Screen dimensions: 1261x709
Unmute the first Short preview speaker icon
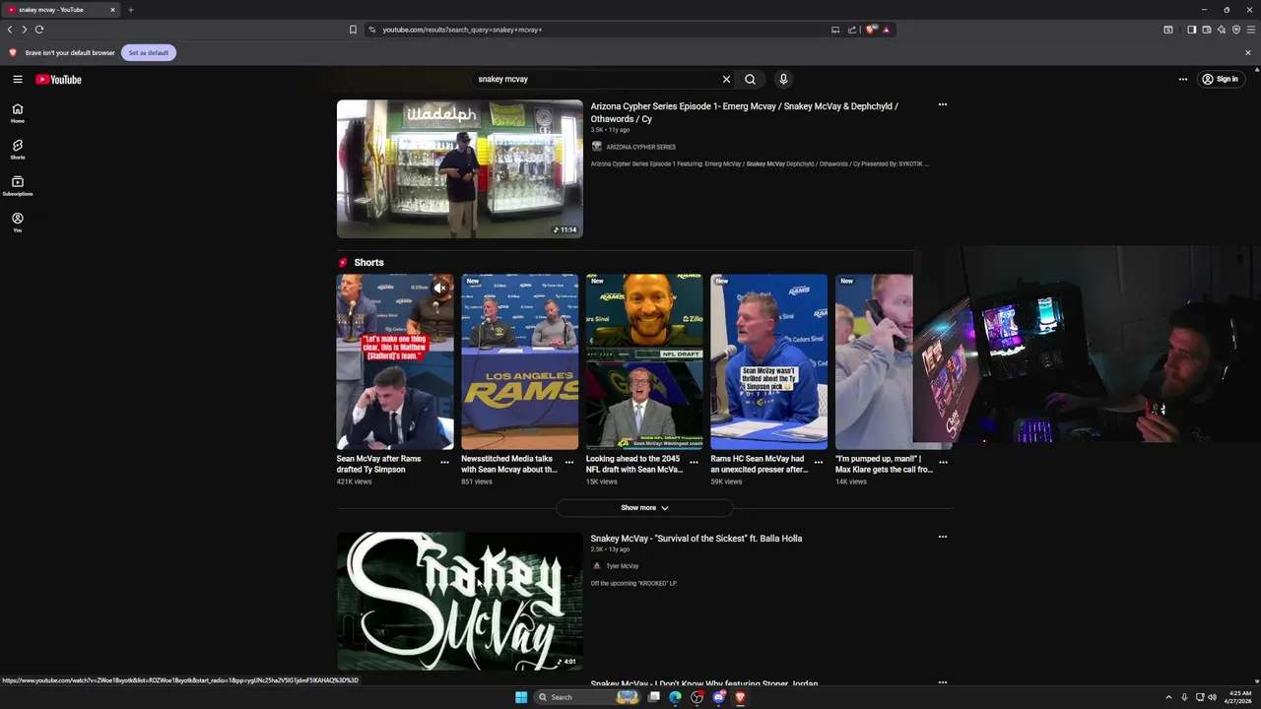[x=441, y=288]
